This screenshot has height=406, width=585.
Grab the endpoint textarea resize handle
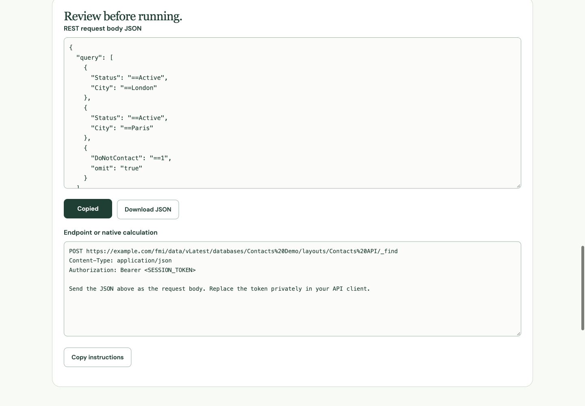click(518, 333)
